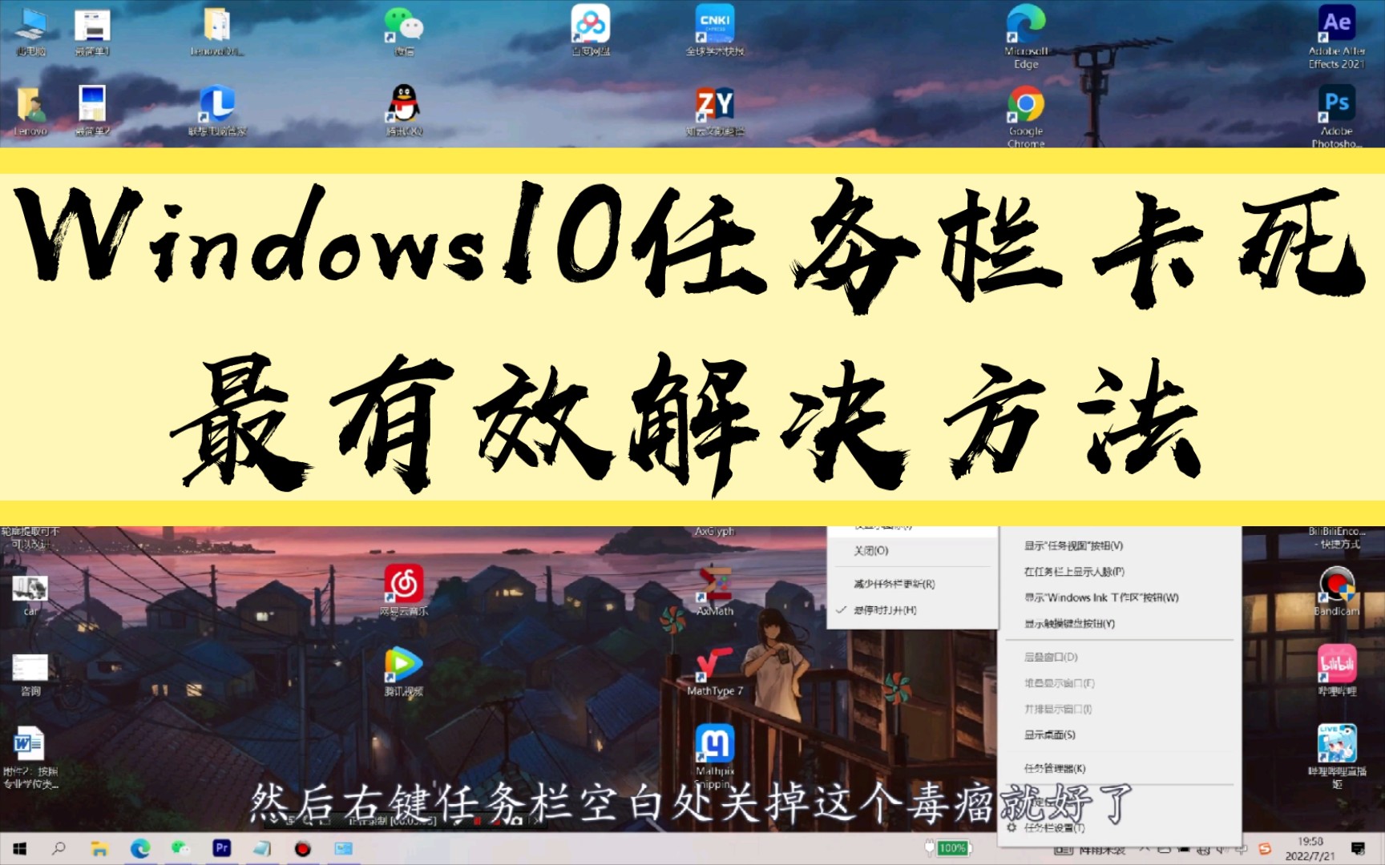This screenshot has height=865, width=1385.
Task: Open Tencent QQ penguin shortcut
Action: tap(404, 111)
